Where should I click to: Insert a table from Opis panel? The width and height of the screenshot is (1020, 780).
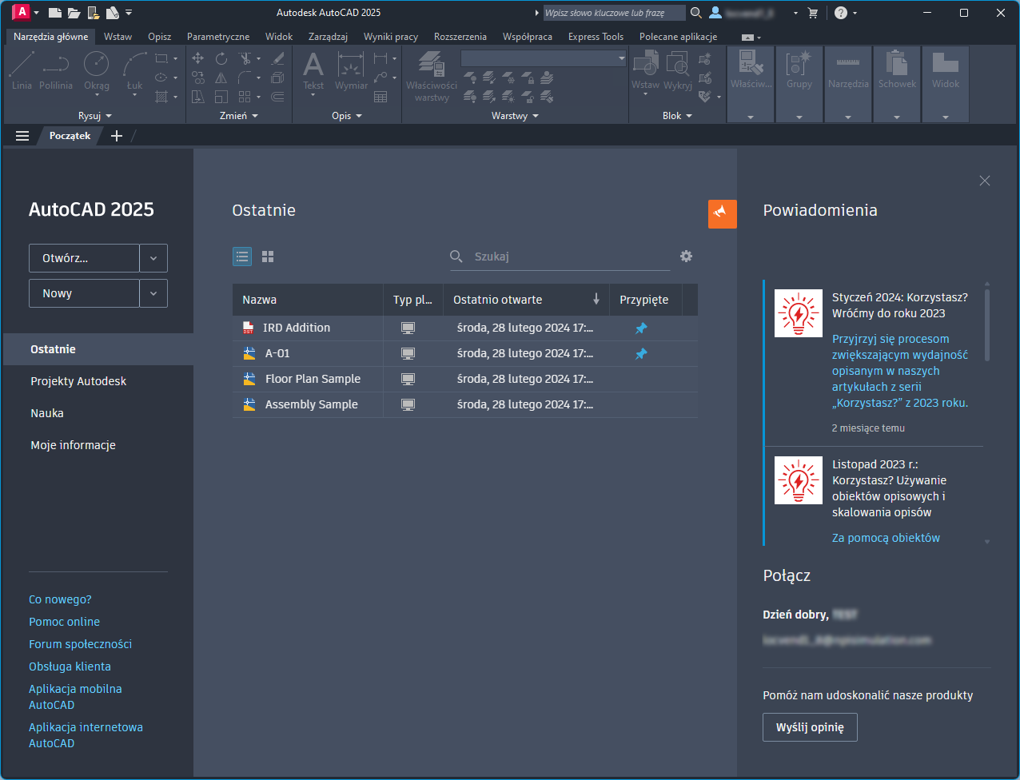[381, 97]
